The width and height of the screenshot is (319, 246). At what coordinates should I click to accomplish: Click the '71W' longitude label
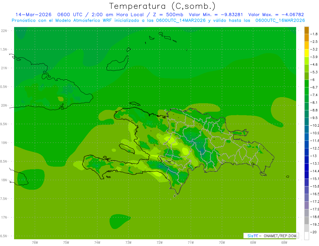tap(191, 242)
